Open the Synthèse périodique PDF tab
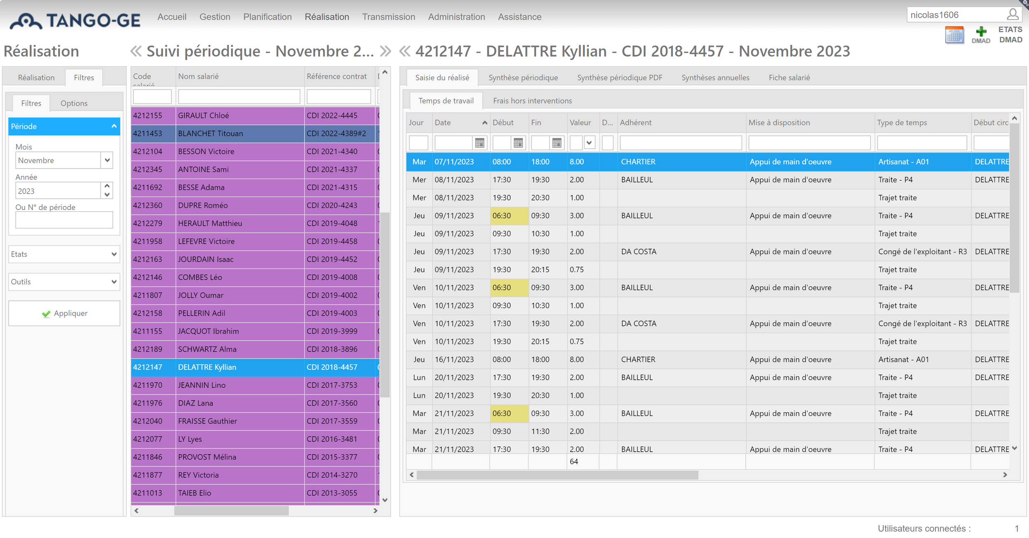 [619, 78]
